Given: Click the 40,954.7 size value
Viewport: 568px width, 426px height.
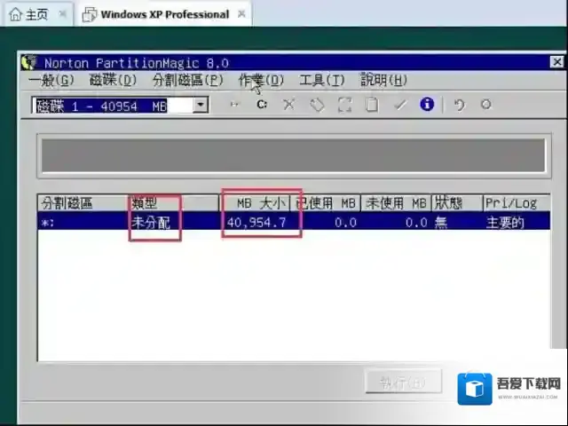Looking at the screenshot, I should tap(256, 222).
